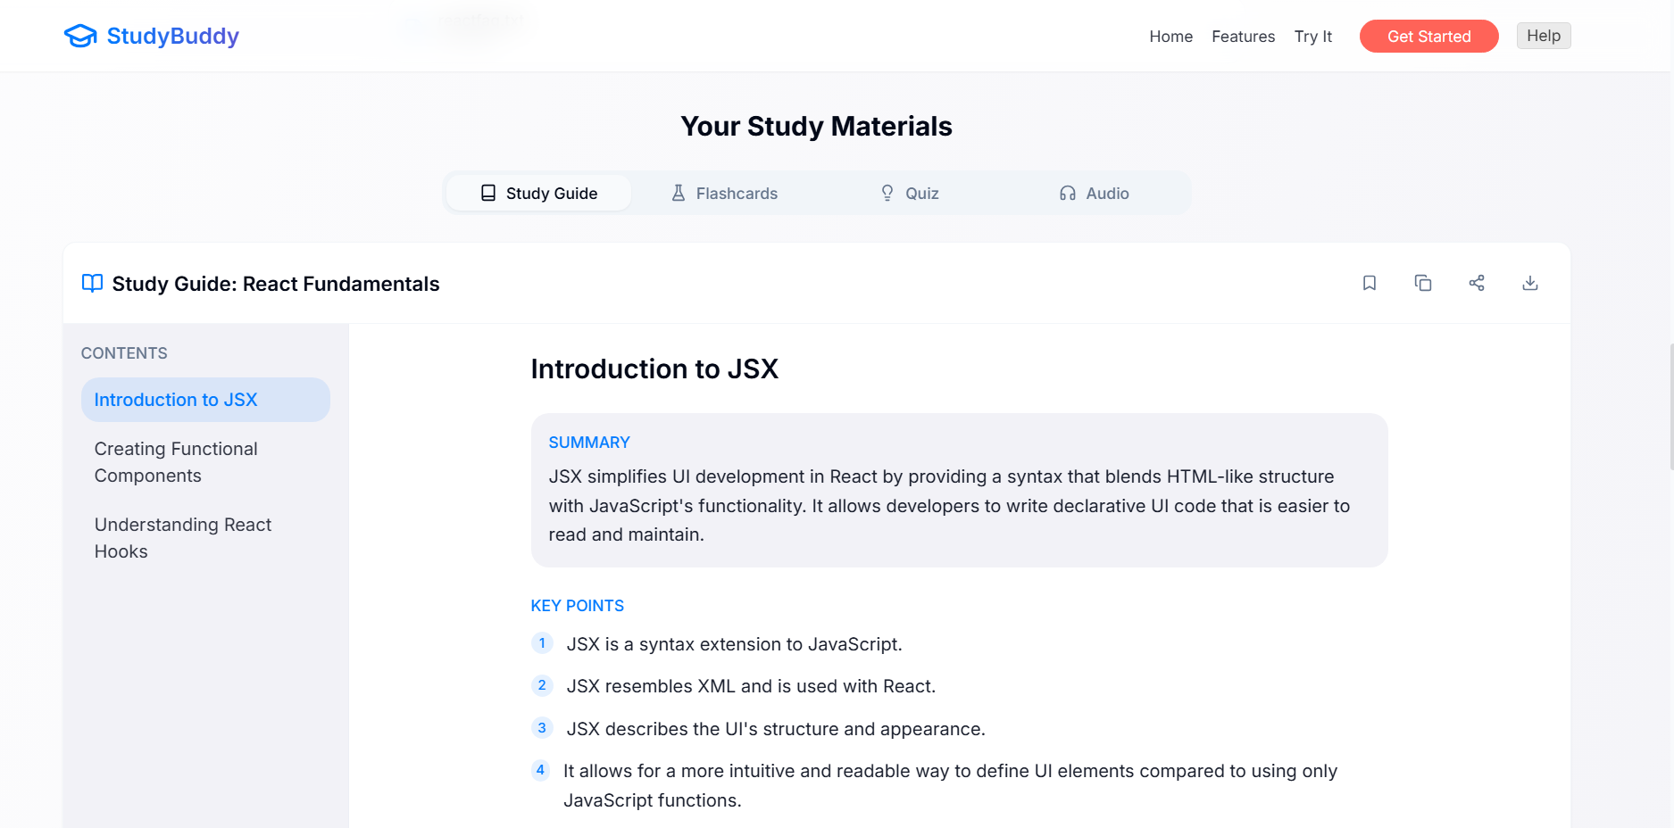
Task: Click the Get Started button
Action: coord(1428,37)
